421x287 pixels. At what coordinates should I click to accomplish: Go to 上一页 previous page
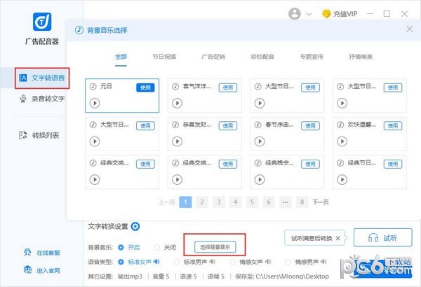tap(167, 202)
